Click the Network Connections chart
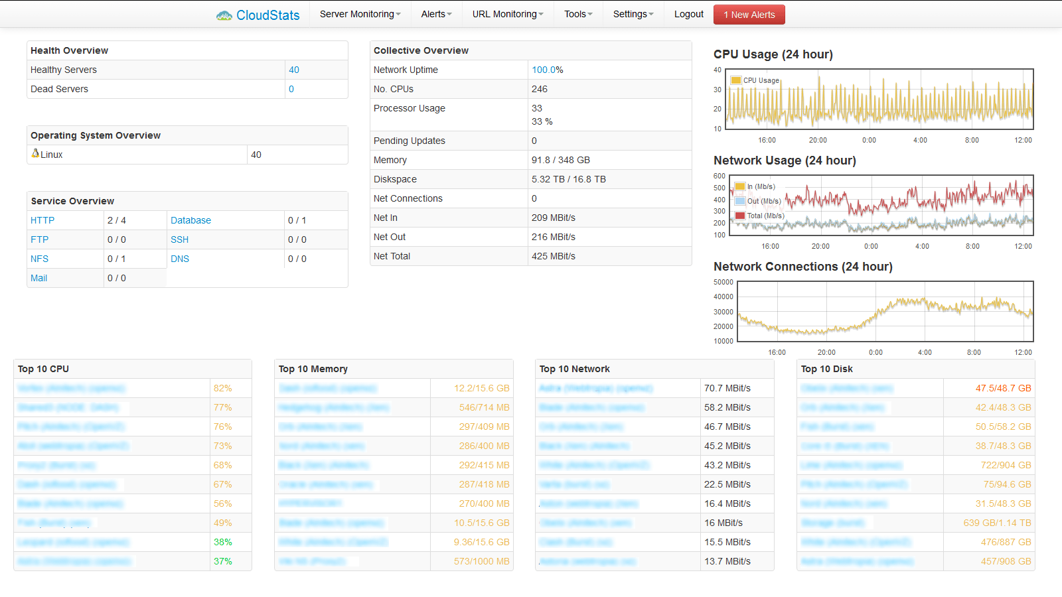The height and width of the screenshot is (597, 1062). pos(885,311)
